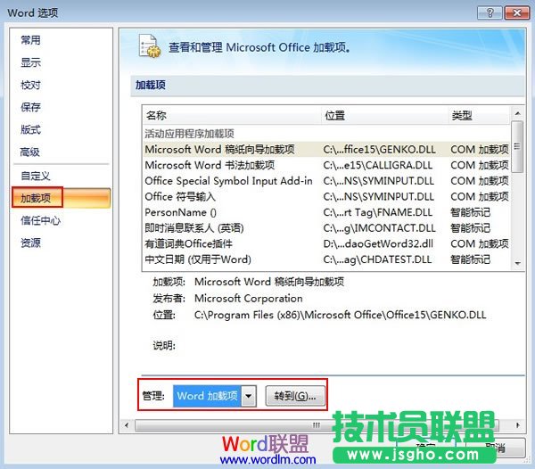Viewport: 535px width, 469px height.
Task: Open the 校对 proofing section
Action: pyautogui.click(x=31, y=85)
